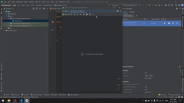Open File Explorer from taskbar
Viewport: 184px width, 103px height.
point(9,100)
